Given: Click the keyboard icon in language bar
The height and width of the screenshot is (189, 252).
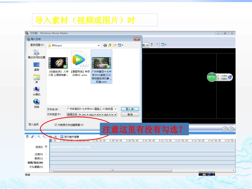Looking at the screenshot, I should [x=204, y=174].
